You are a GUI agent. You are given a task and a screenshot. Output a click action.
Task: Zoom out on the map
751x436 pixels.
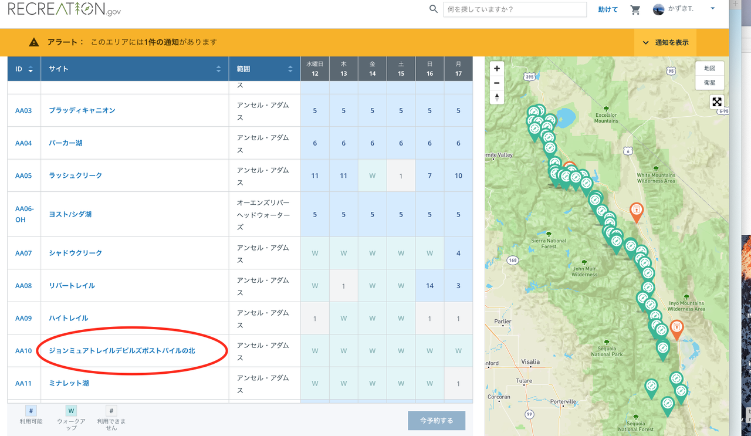pos(497,83)
